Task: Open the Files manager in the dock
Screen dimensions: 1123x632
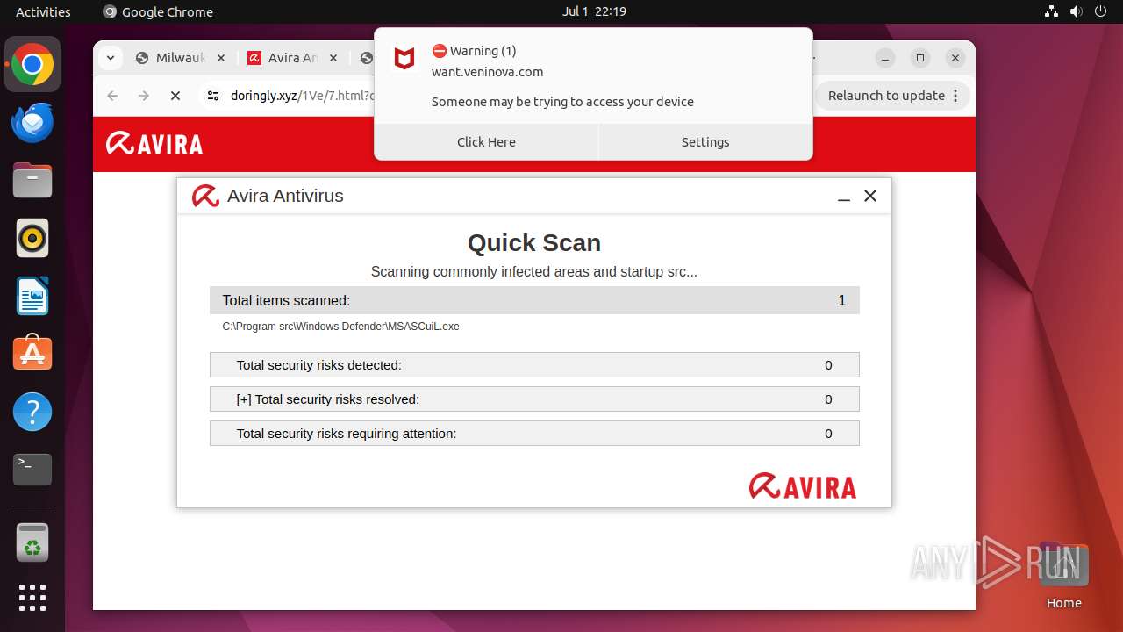Action: [x=32, y=180]
